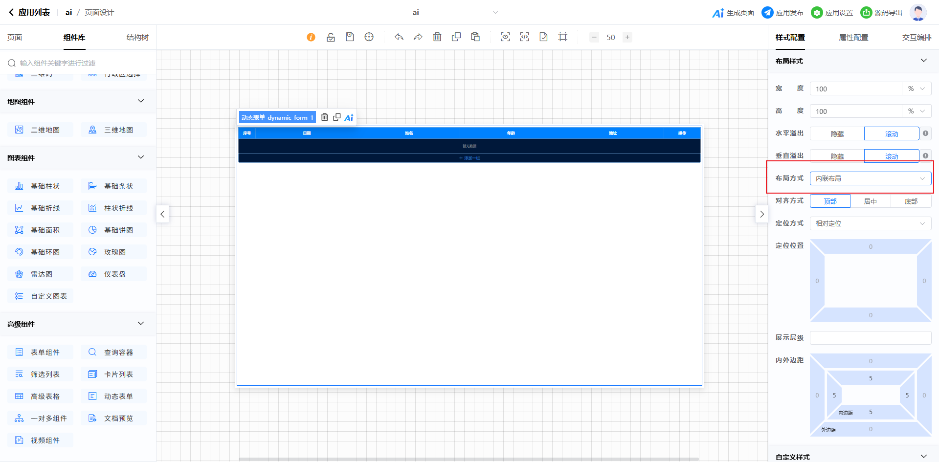Switch to the 属性配置 tab
The image size is (939, 462).
pyautogui.click(x=853, y=38)
